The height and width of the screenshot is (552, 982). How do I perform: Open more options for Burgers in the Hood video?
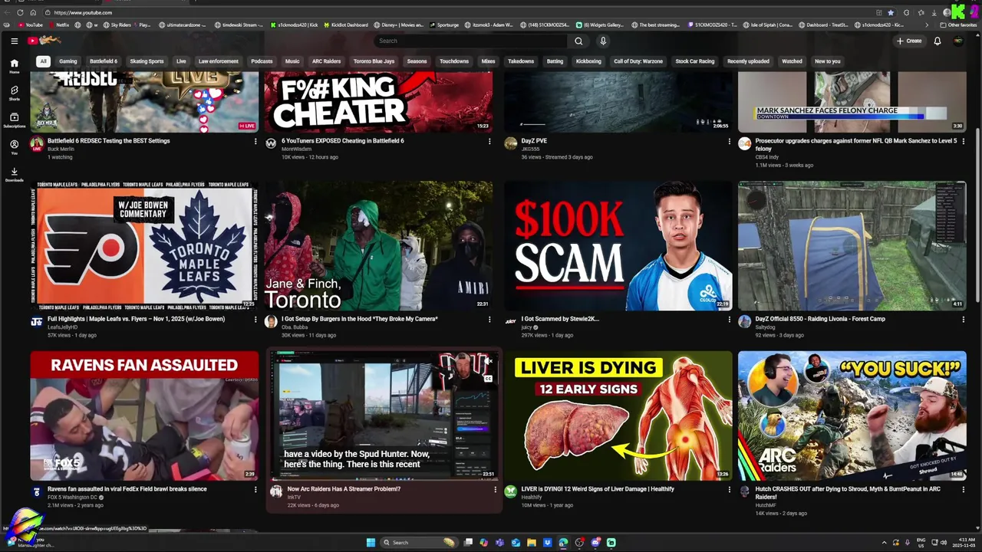pyautogui.click(x=489, y=319)
